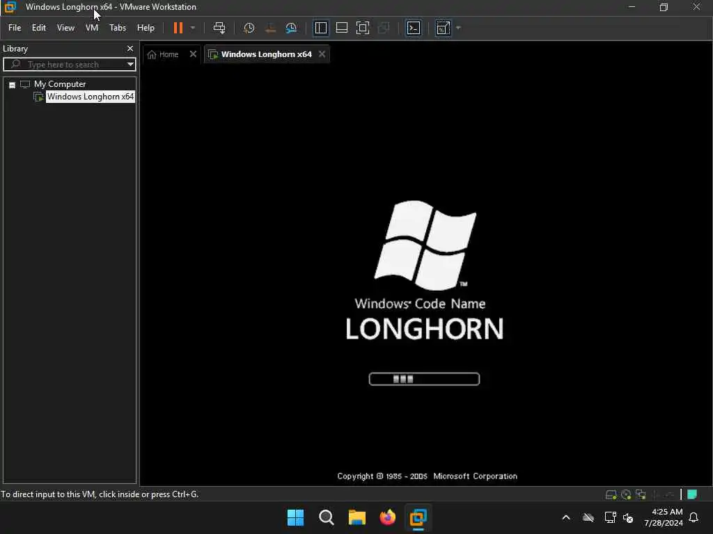Screen dimensions: 713x534
Task: Revert the virtual machine to its snapshot
Action: 270,28
